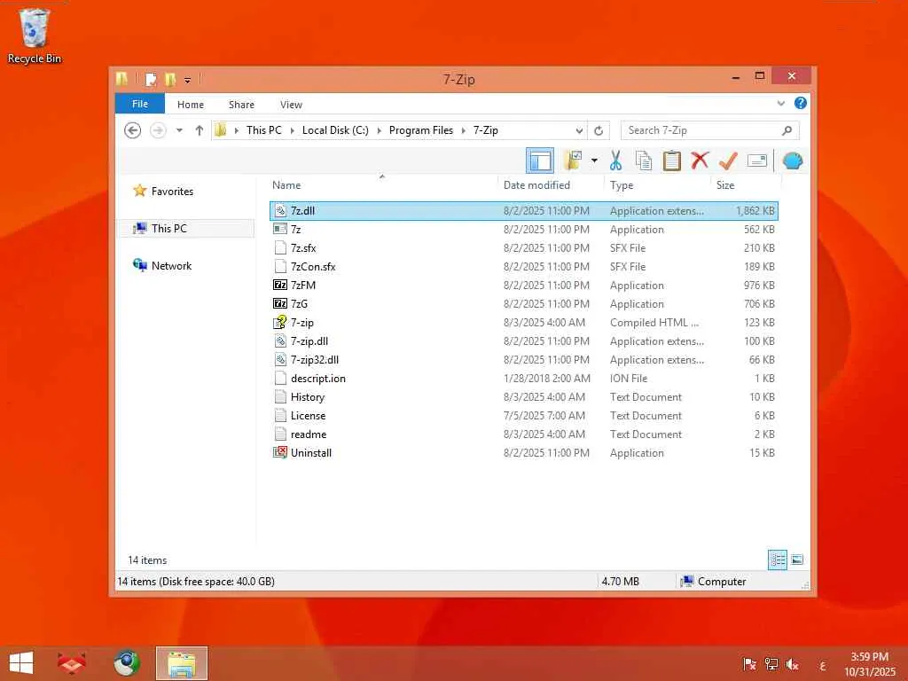Select the 7z.dll file
908x681 pixels.
click(523, 211)
